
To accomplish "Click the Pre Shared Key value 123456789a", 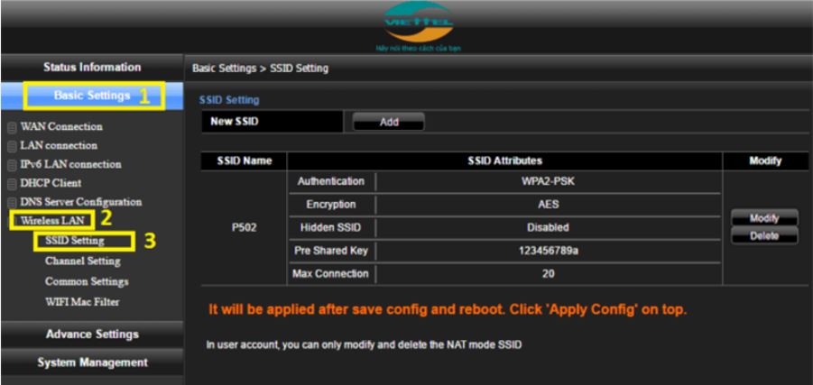I will pos(548,250).
